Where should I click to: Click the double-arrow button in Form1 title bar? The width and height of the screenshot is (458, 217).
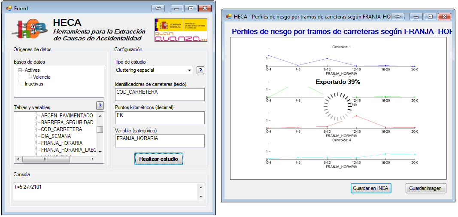[x=158, y=8]
